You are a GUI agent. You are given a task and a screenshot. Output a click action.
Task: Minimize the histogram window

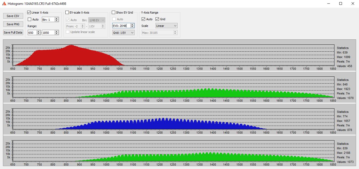[328, 4]
